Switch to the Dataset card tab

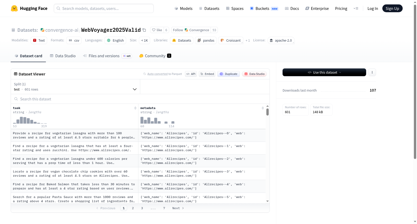click(28, 56)
